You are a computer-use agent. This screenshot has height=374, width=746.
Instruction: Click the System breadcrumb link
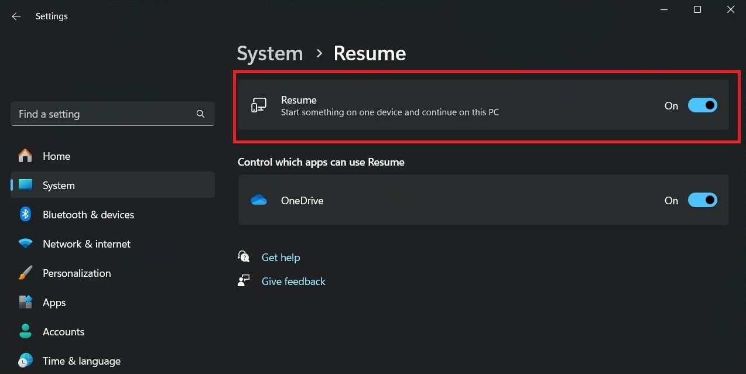coord(270,53)
